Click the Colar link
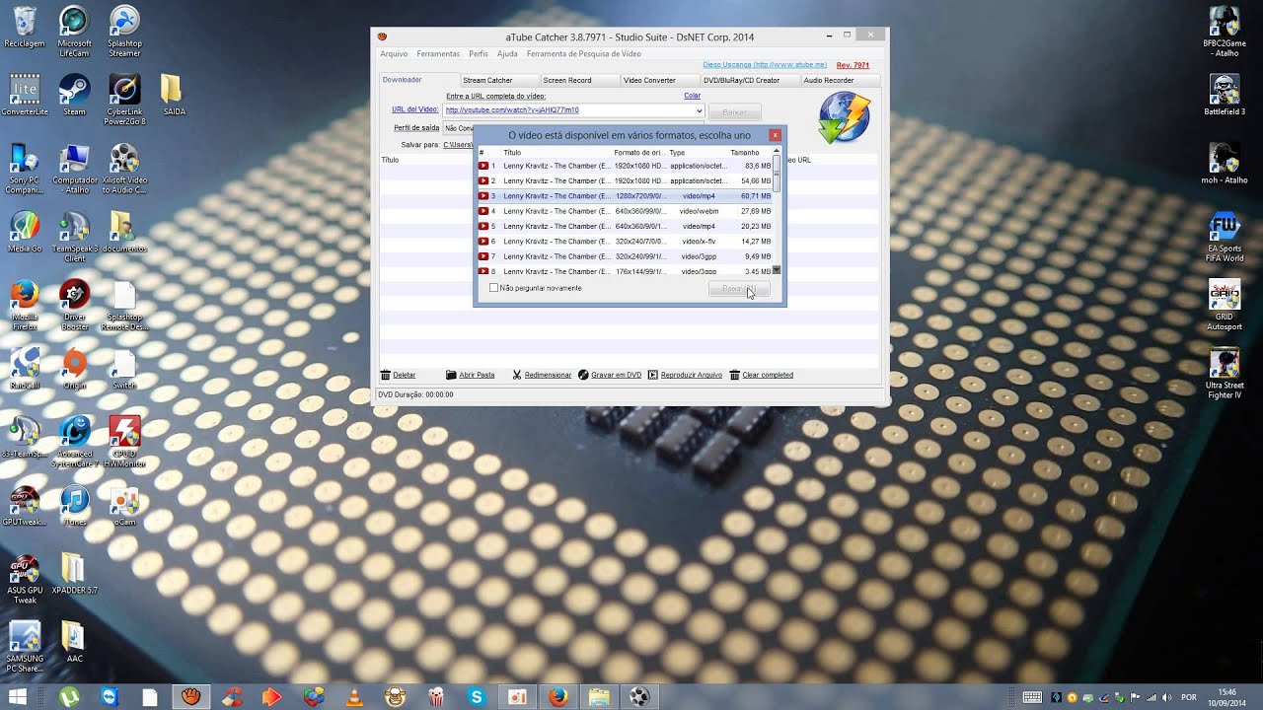Viewport: 1263px width, 710px height. coord(693,96)
